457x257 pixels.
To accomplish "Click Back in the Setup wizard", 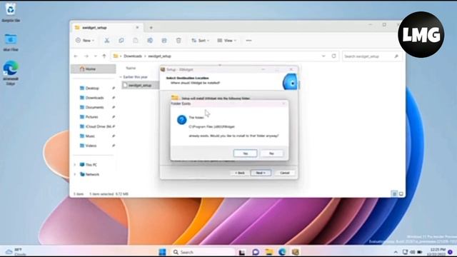I will click(x=240, y=173).
